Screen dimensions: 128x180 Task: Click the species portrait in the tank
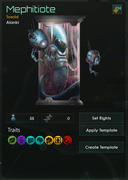59,60
